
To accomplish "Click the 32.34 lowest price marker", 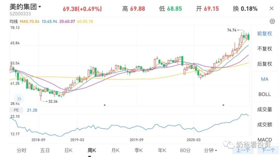I will (x=53, y=102).
